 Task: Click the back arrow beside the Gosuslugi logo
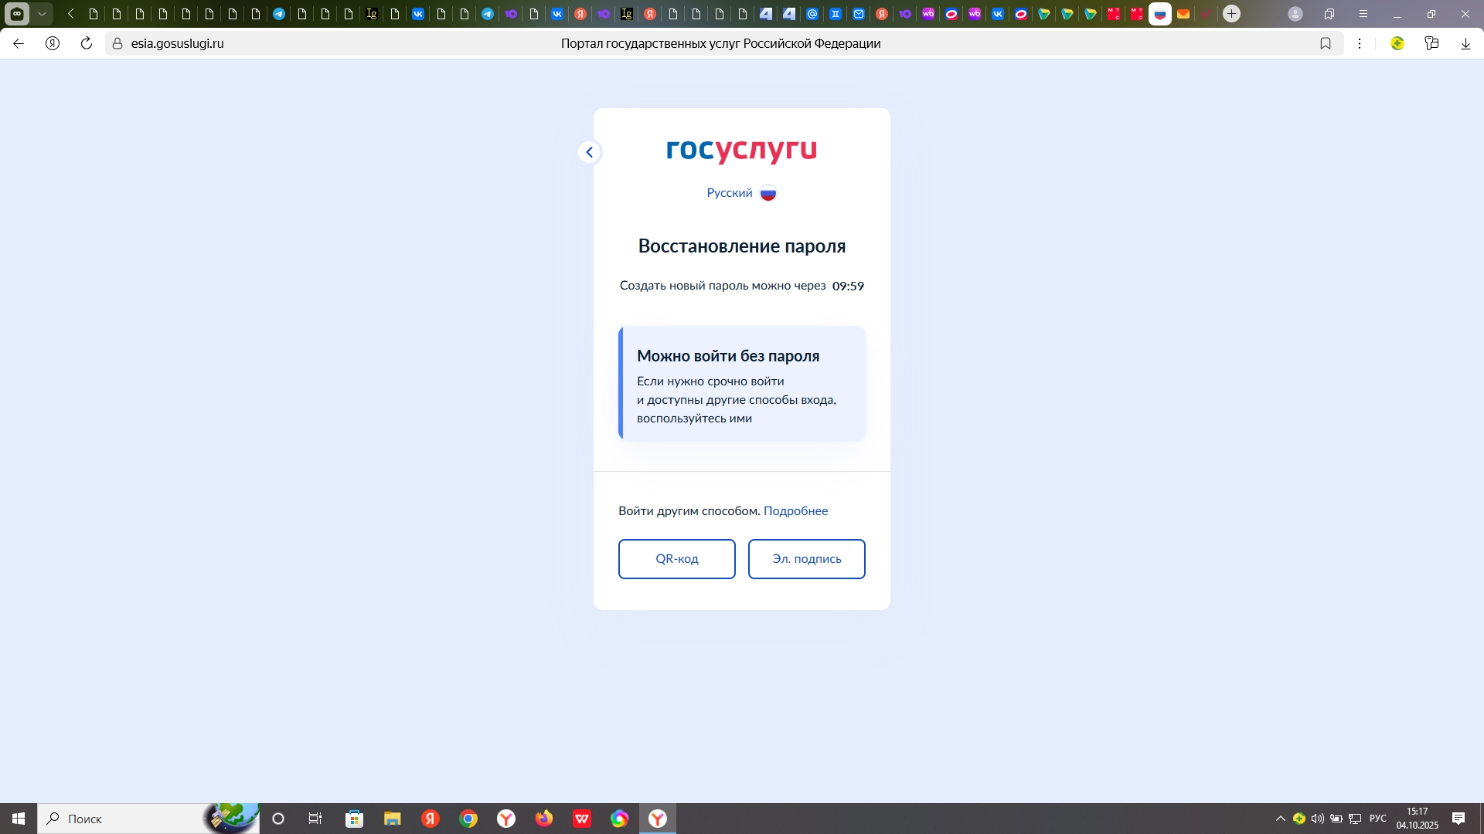coord(589,152)
